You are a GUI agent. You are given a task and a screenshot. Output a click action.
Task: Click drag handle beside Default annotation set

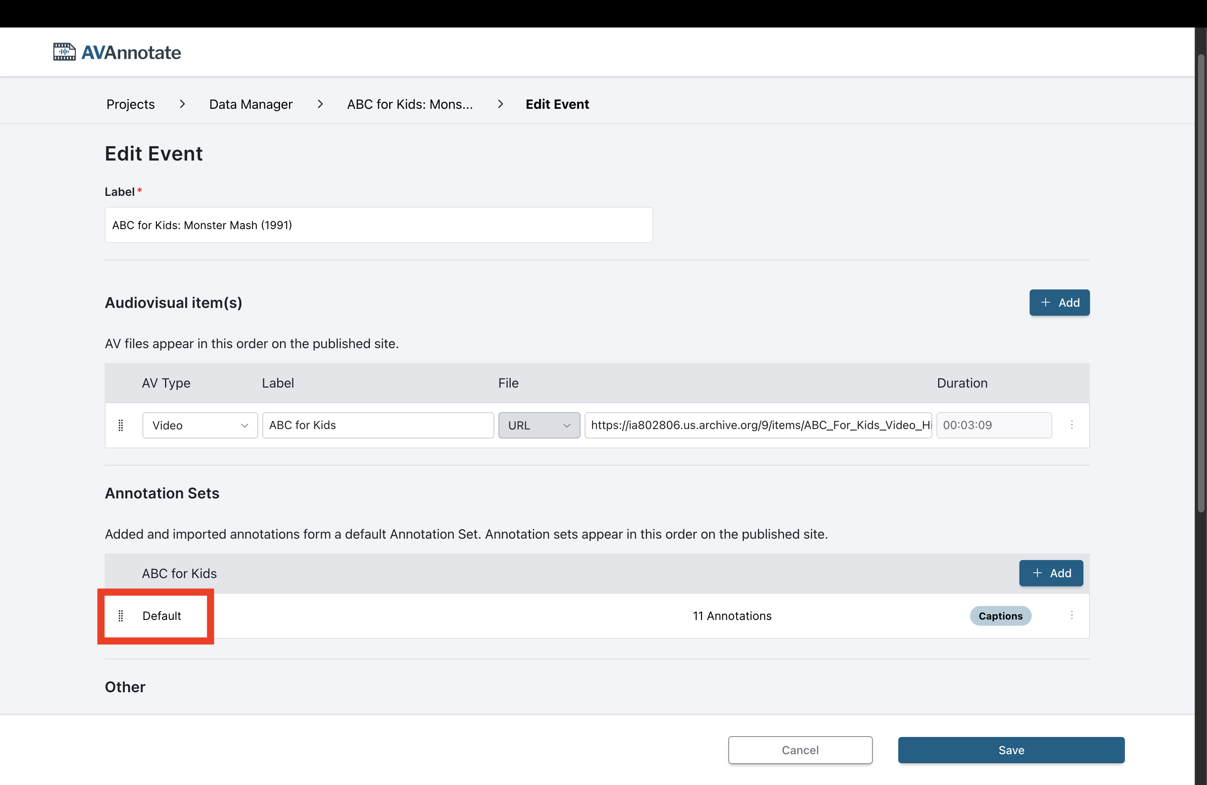click(121, 615)
